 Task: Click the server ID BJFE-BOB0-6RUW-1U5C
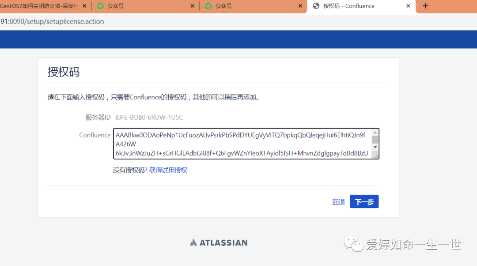(149, 118)
